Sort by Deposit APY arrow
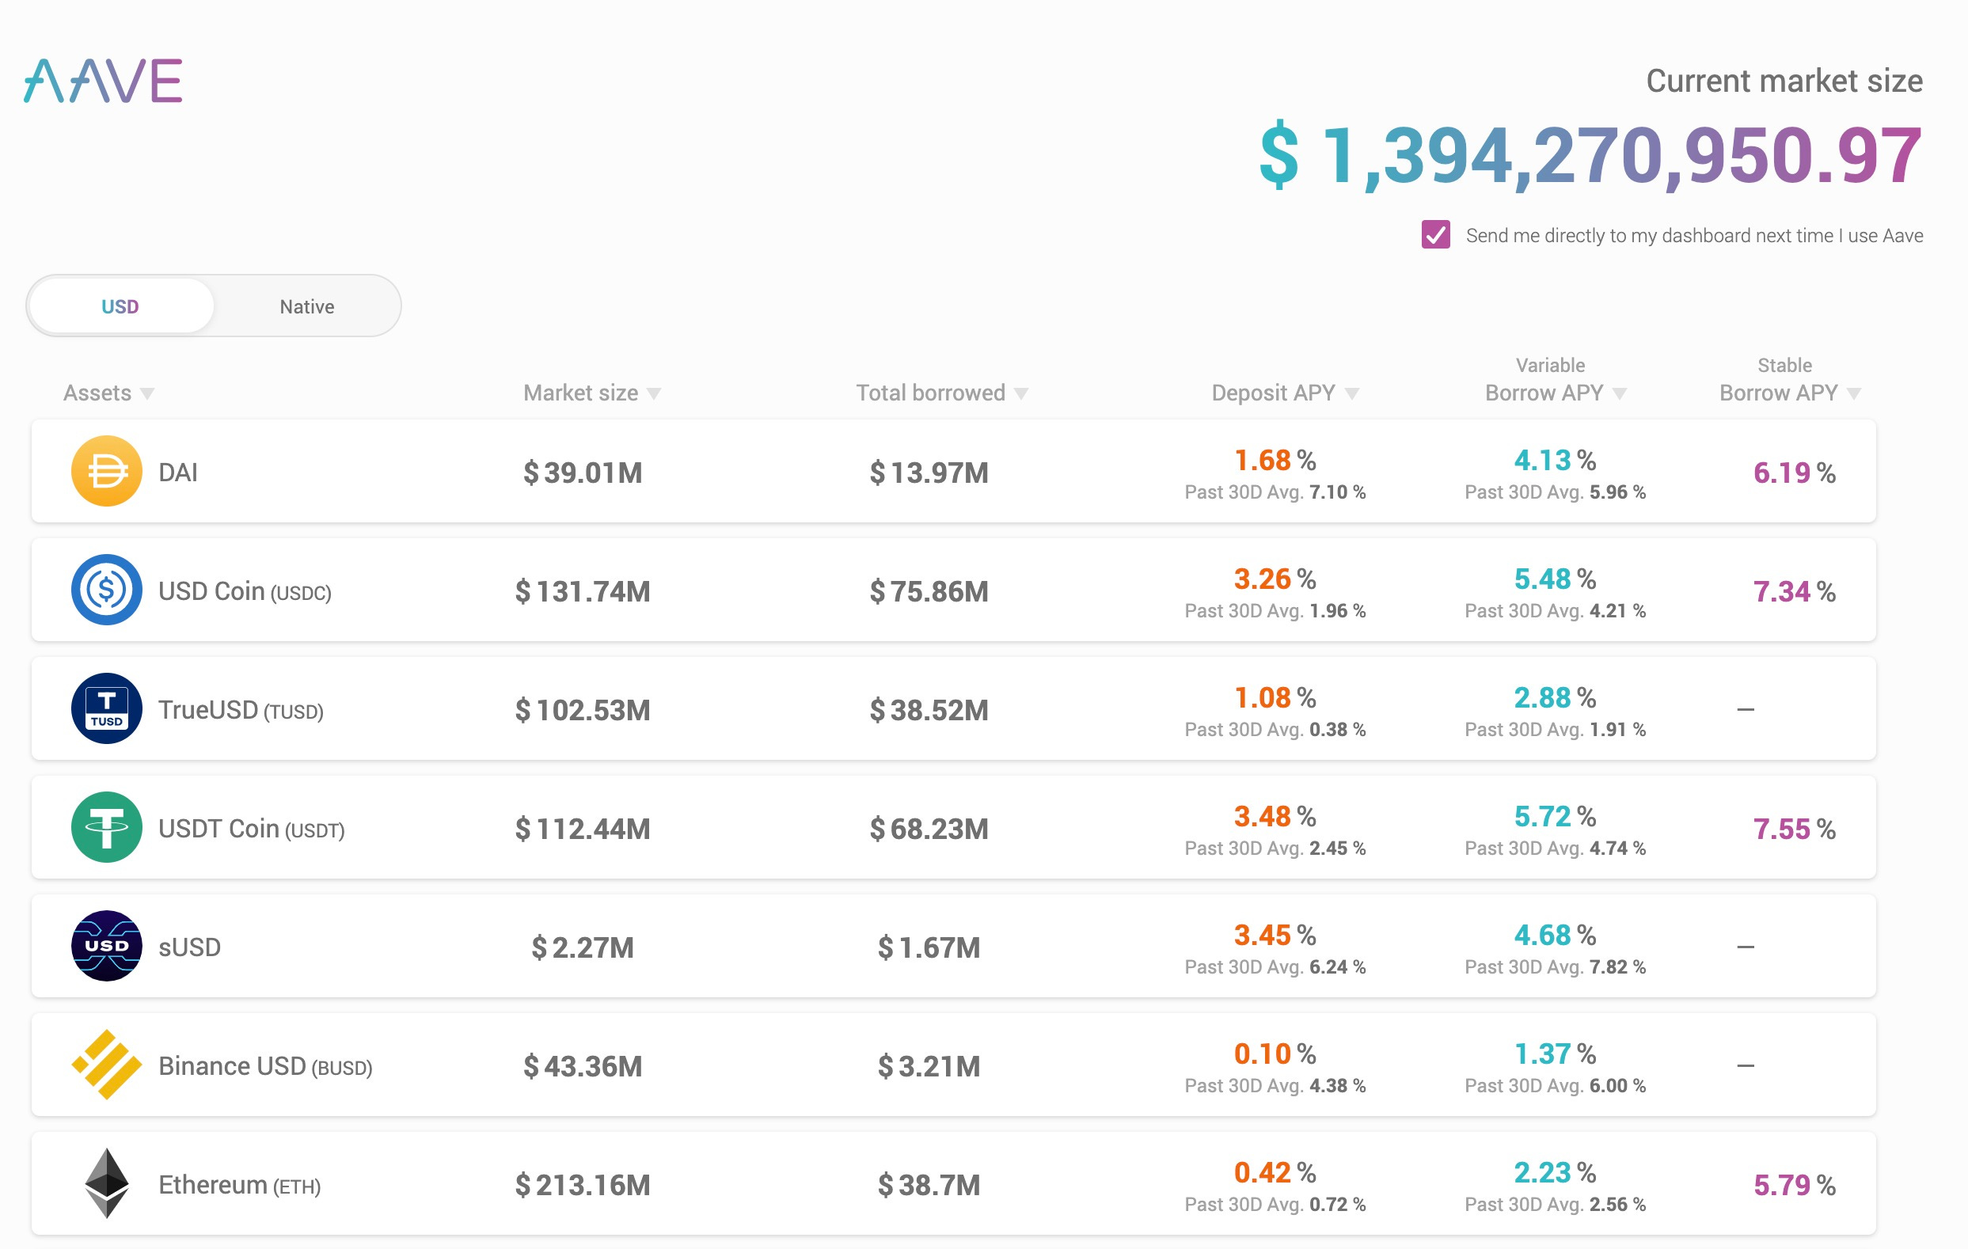1968x1249 pixels. [x=1352, y=394]
